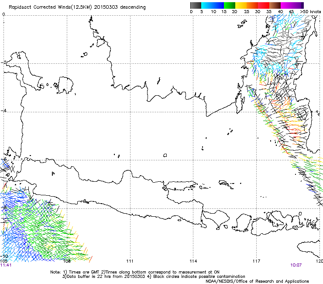The height and width of the screenshot is (284, 323).
Task: Click the purple '11:41' pass time
Action: (6, 265)
